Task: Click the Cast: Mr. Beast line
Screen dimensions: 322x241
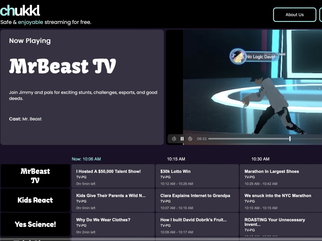Action: [25, 119]
